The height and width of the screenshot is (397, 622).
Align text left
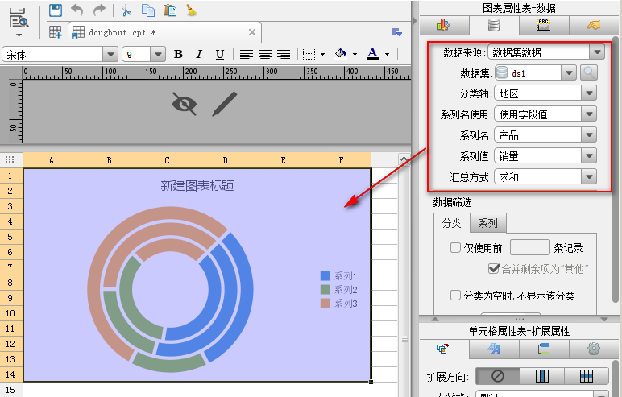pos(247,54)
